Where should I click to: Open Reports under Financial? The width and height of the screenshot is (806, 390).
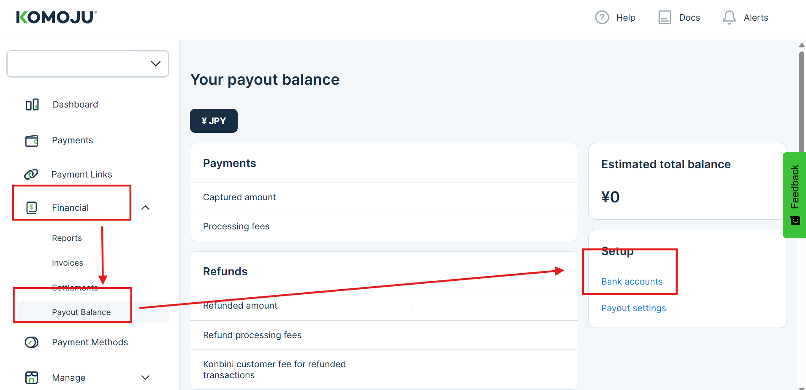67,238
